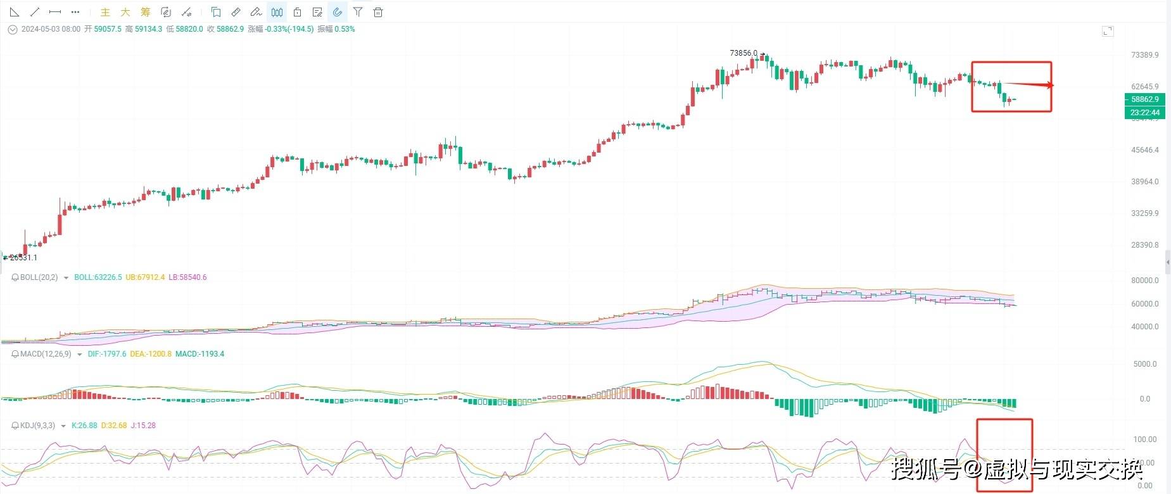
Task: Click the date text 2024-05-03 08:00
Action: (x=51, y=29)
